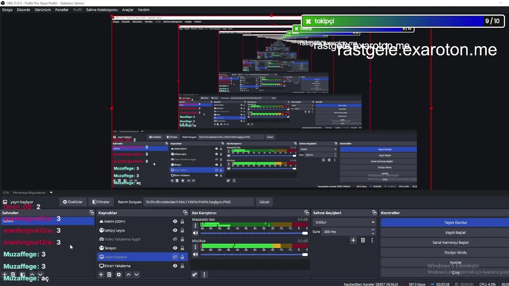The width and height of the screenshot is (509, 286).
Task: Undock the Ses Karıştırıcı panel
Action: tap(307, 213)
